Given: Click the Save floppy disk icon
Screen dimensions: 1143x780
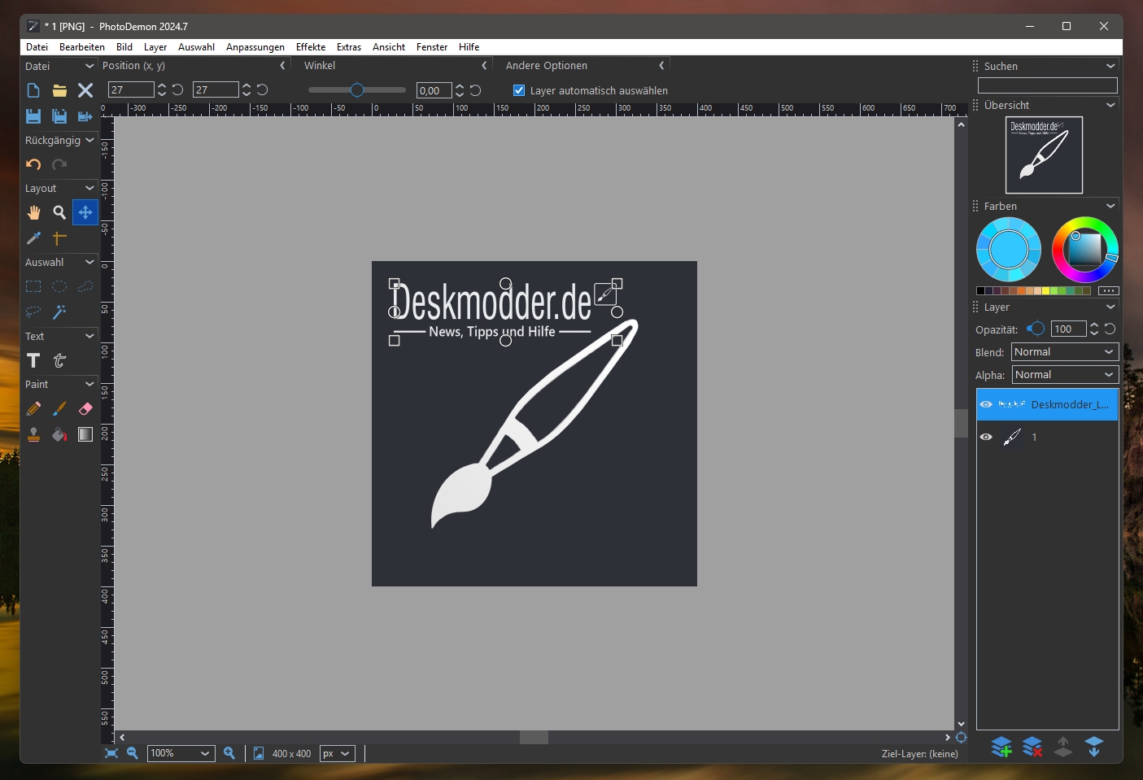Looking at the screenshot, I should click(x=33, y=116).
